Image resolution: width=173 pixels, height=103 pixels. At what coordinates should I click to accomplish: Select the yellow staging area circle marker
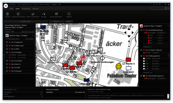click(x=118, y=66)
